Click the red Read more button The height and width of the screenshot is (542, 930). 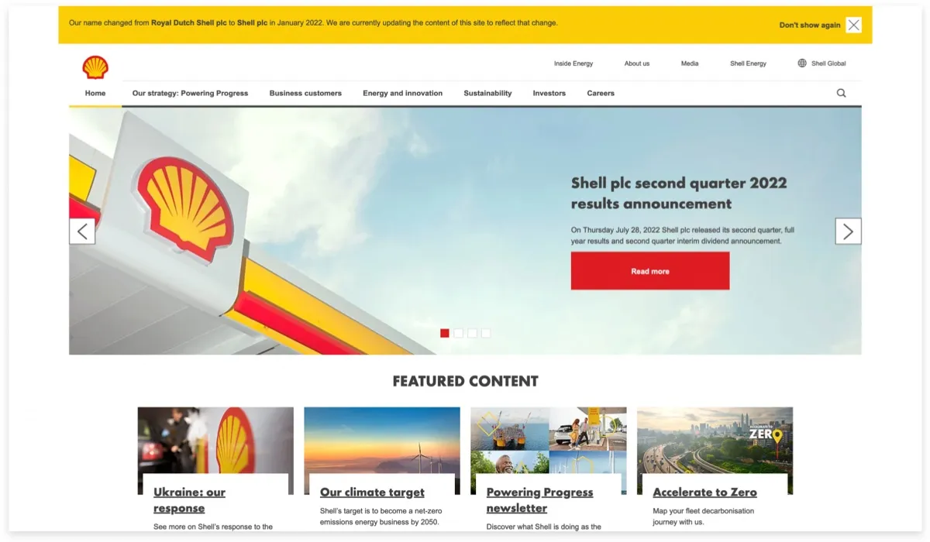650,271
